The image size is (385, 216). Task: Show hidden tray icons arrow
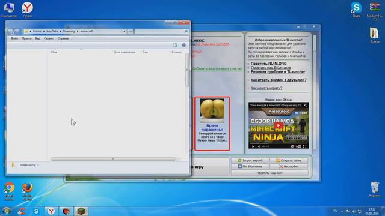tap(342, 211)
